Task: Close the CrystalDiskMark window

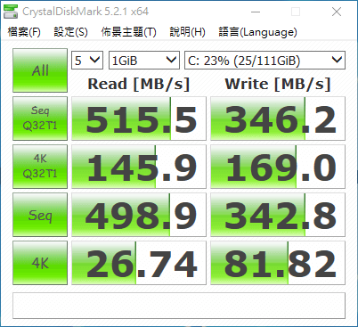Action: 337,12
